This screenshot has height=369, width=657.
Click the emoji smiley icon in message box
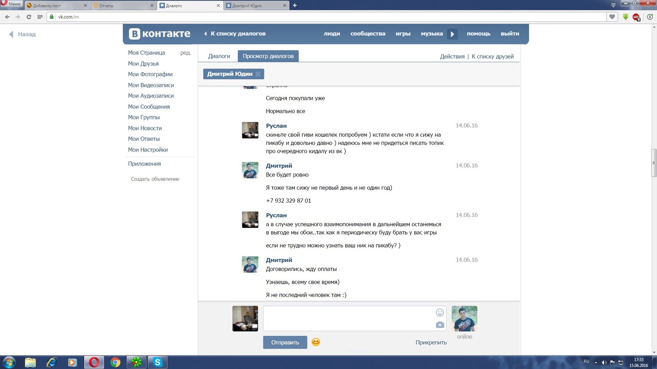coord(440,313)
